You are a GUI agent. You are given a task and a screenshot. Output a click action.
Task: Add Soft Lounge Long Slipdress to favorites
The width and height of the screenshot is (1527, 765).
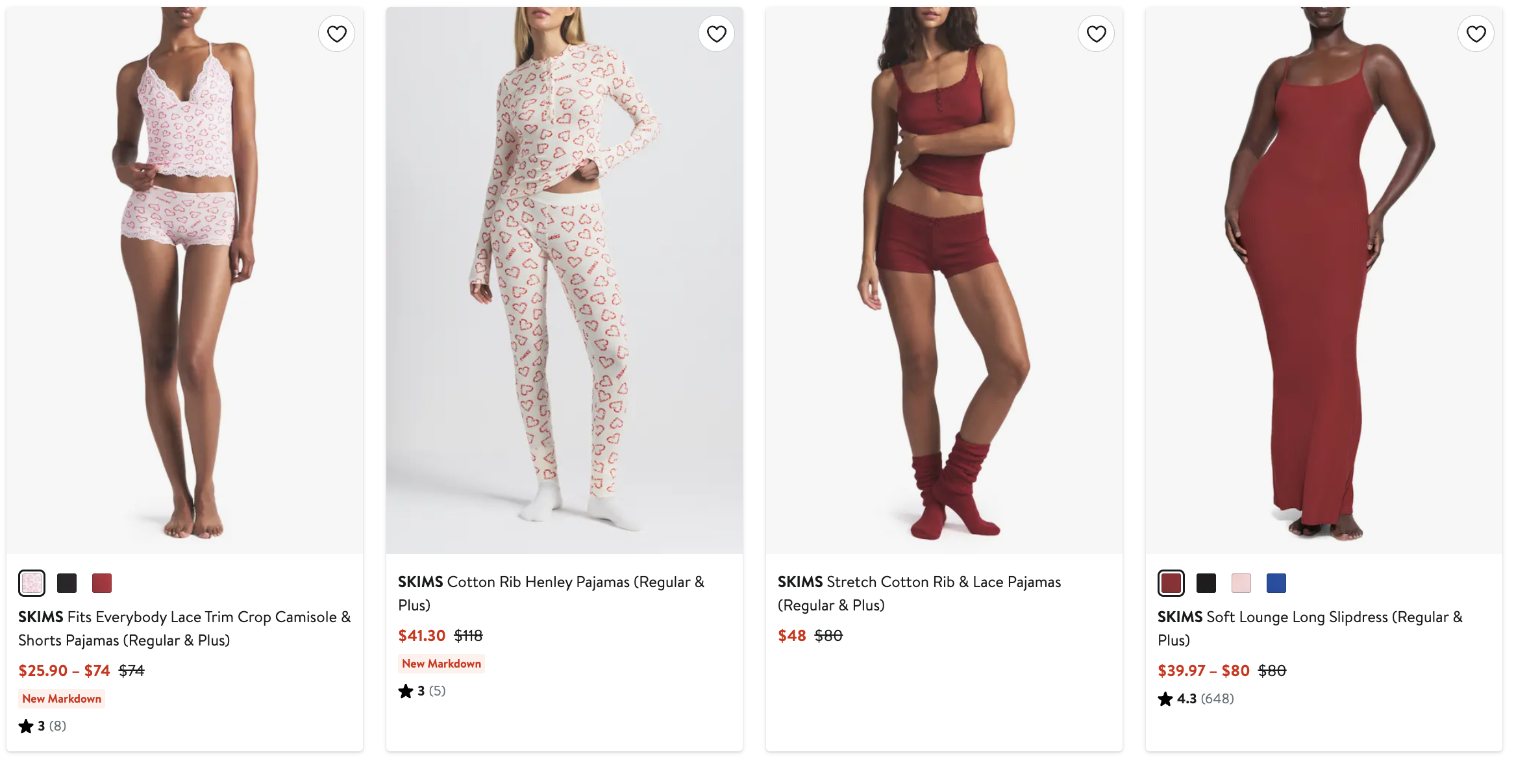1476,34
